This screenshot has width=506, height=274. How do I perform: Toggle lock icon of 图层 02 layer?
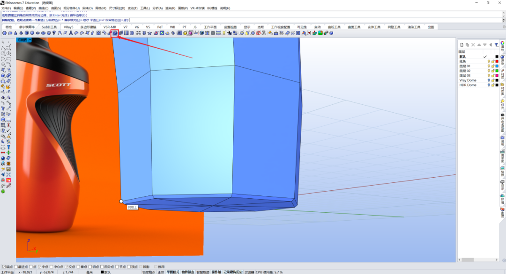pos(493,71)
